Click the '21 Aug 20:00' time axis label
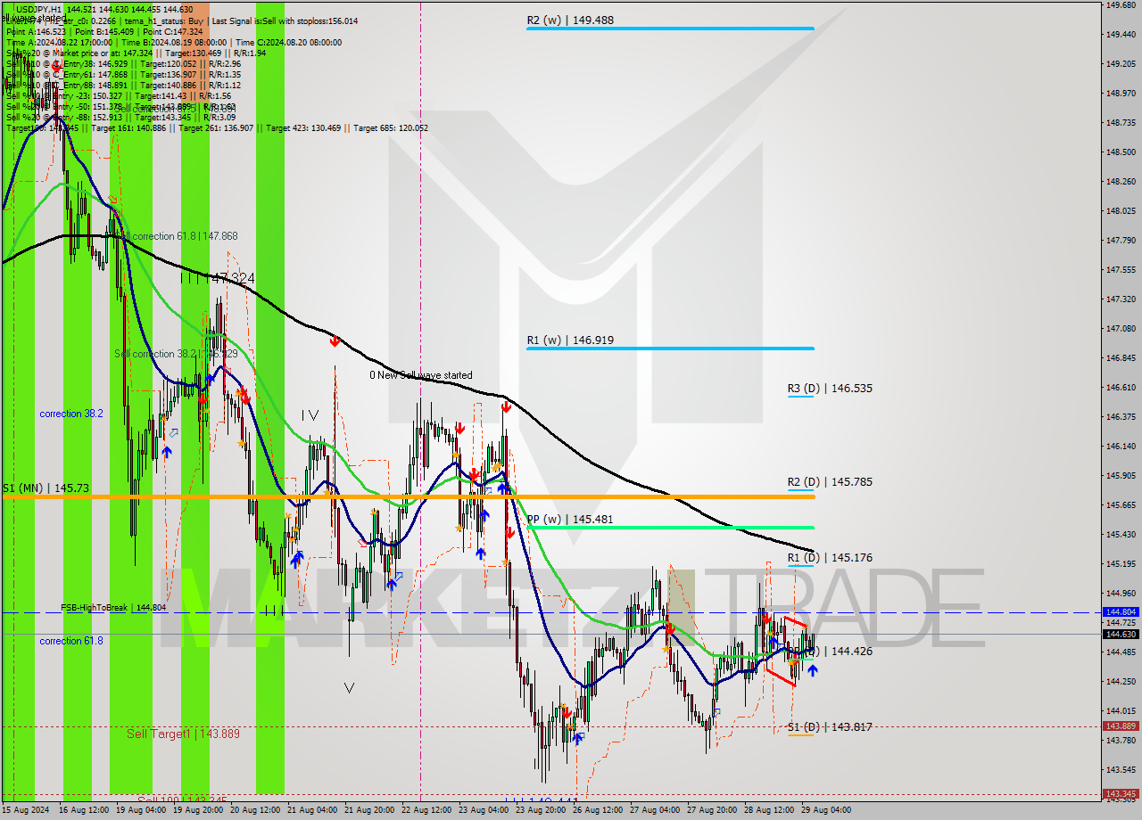Image resolution: width=1142 pixels, height=820 pixels. (x=369, y=810)
